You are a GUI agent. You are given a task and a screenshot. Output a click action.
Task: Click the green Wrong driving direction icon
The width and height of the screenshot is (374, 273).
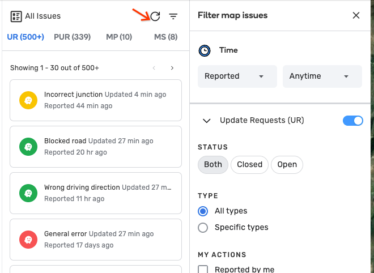28,193
